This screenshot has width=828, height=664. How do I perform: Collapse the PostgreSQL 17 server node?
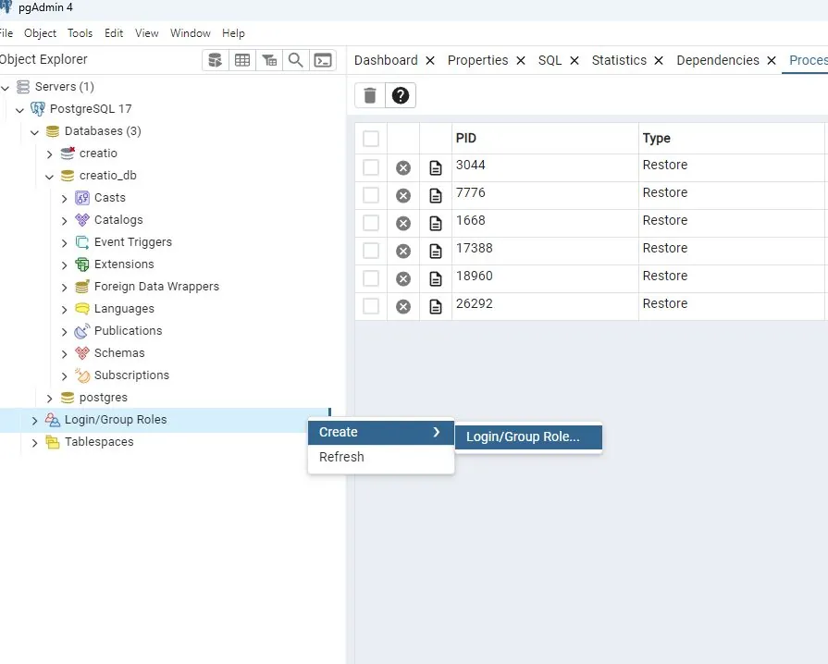(x=20, y=110)
